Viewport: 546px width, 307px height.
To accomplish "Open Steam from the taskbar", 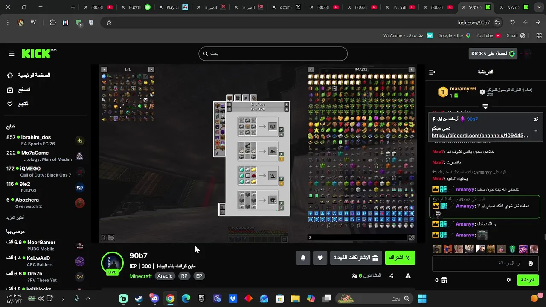I will pyautogui.click(x=139, y=298).
